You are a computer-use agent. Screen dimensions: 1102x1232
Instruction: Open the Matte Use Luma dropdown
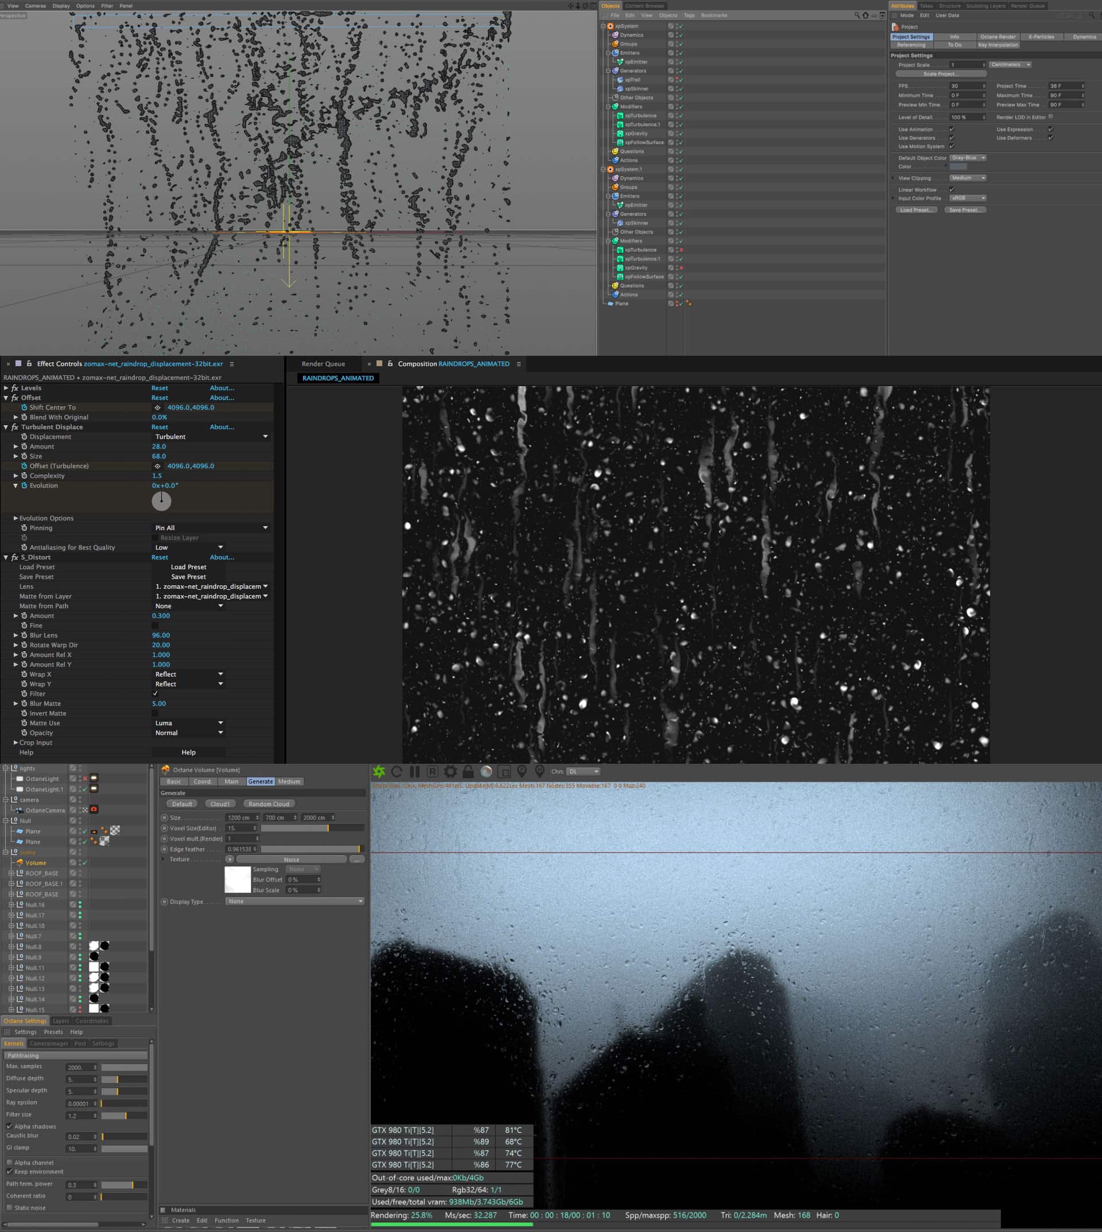pos(189,723)
